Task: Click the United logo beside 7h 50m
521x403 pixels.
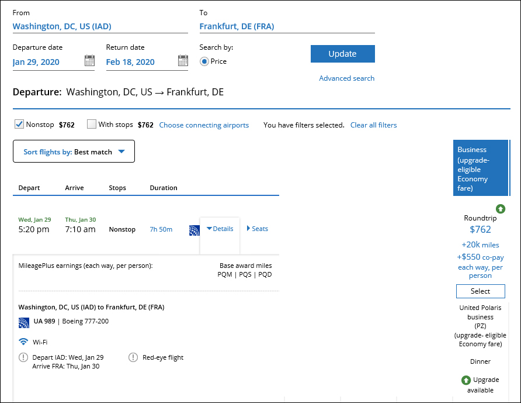Action: (x=194, y=230)
